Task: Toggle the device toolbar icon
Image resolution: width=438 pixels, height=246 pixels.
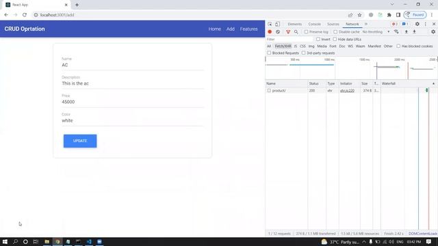Action: (277, 24)
